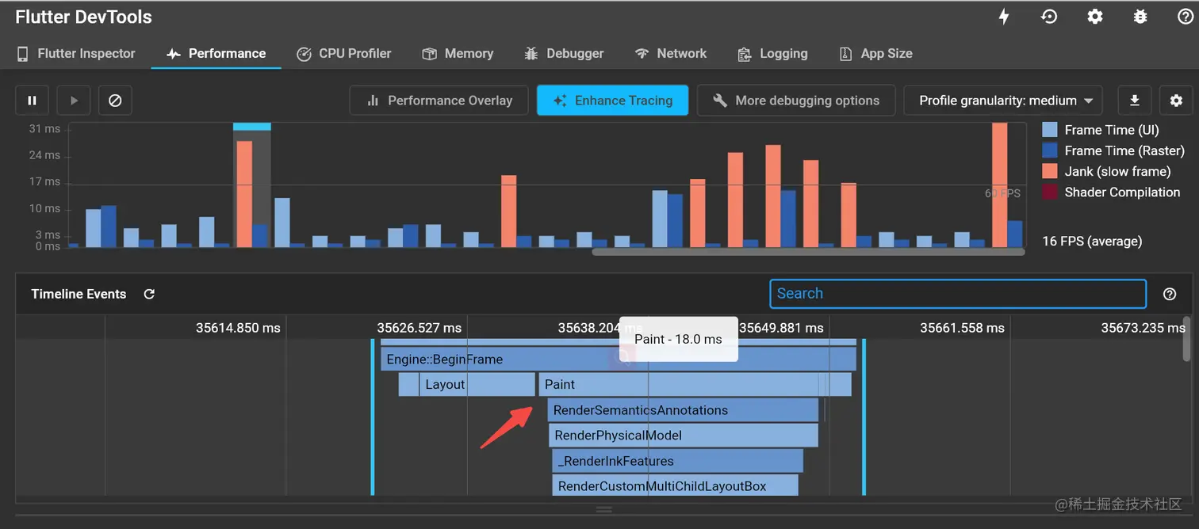Viewport: 1199px width, 529px height.
Task: Click the 35626.527 ms time label
Action: coord(419,327)
